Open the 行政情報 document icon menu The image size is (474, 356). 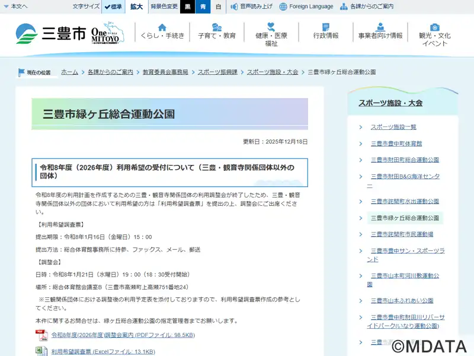pyautogui.click(x=326, y=27)
